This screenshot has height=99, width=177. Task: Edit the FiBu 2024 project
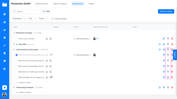click(164, 44)
